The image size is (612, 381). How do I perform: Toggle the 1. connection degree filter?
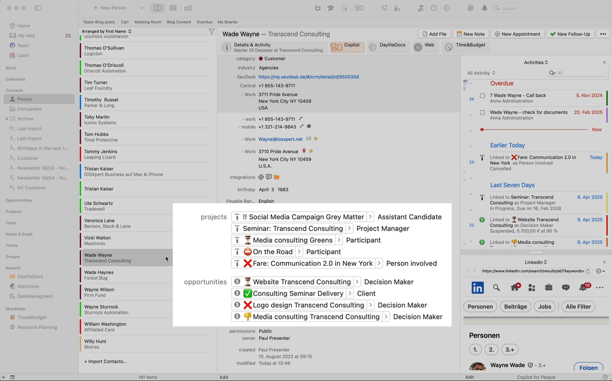[475, 350]
